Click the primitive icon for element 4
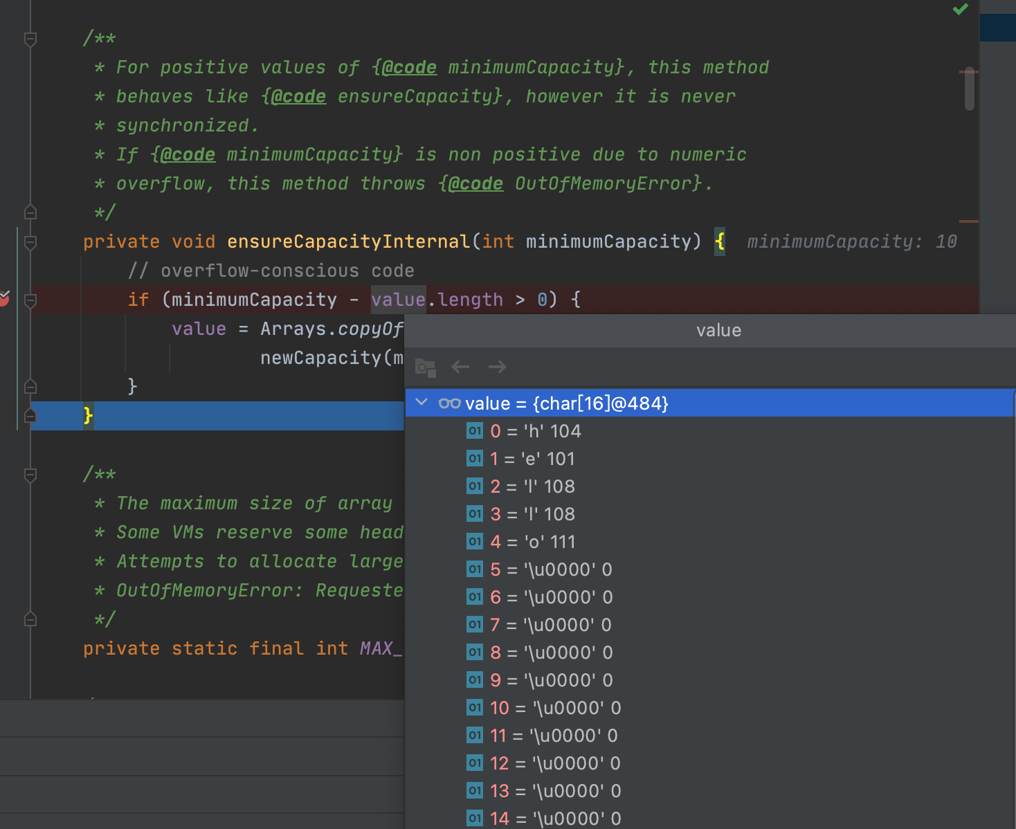Viewport: 1016px width, 829px height. coord(475,542)
